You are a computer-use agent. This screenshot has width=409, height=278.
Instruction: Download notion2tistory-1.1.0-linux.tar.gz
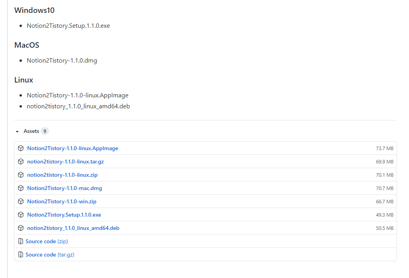[x=65, y=162]
